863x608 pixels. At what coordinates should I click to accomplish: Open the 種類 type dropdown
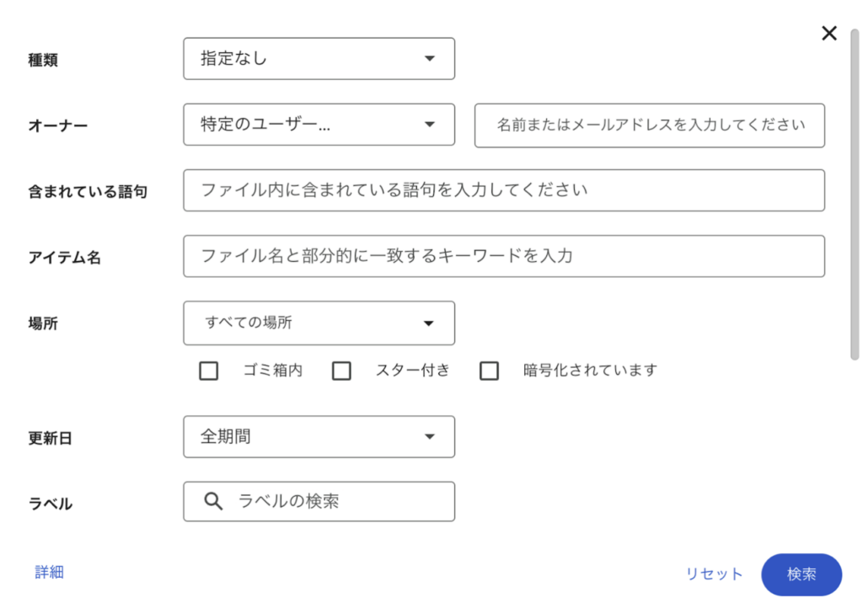pyautogui.click(x=319, y=59)
